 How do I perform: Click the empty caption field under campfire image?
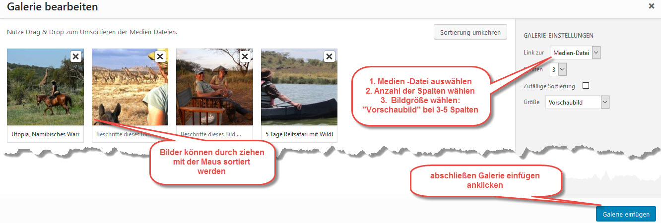[x=214, y=134]
